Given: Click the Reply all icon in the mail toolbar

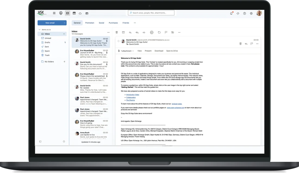Looking at the screenshot, I should pyautogui.click(x=137, y=32).
